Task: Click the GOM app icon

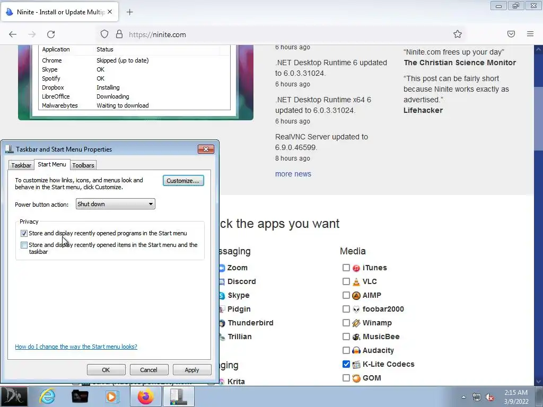Action: (356, 378)
